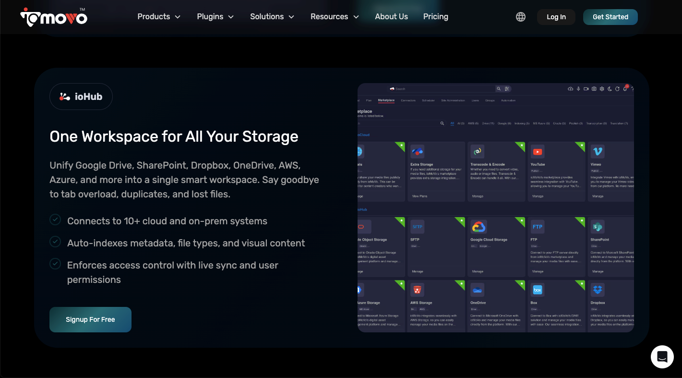Click the refresh icon in preview toolbar
The width and height of the screenshot is (682, 378).
point(617,89)
